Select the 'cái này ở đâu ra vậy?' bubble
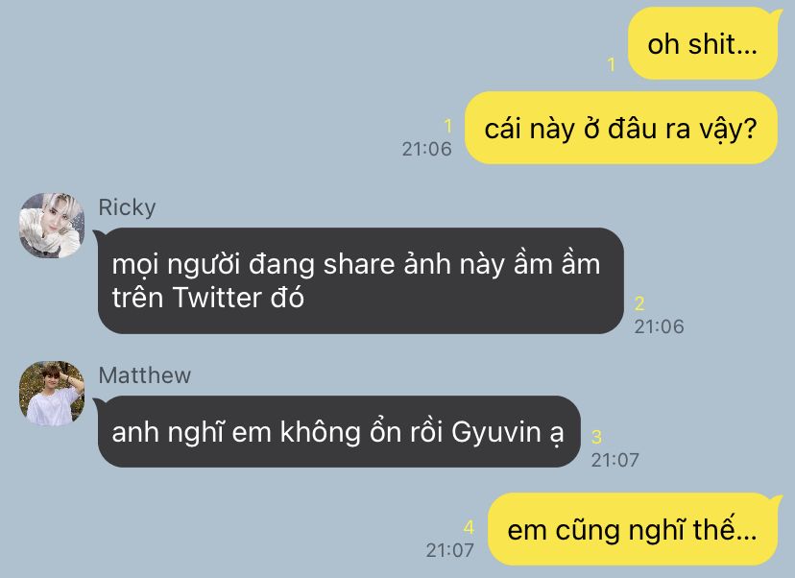The height and width of the screenshot is (578, 795). 621,128
